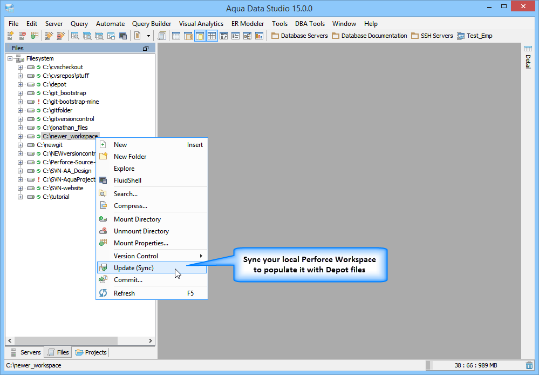539x375 pixels.
Task: Choose Update (Sync) in the context menu
Action: [152, 268]
